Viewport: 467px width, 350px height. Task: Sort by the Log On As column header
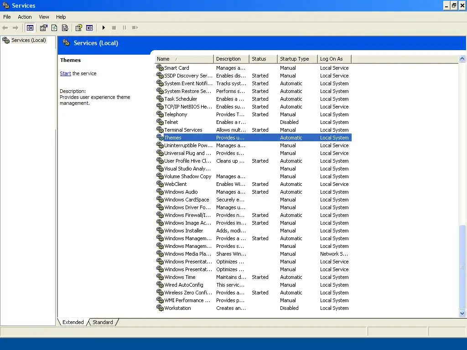pyautogui.click(x=334, y=59)
